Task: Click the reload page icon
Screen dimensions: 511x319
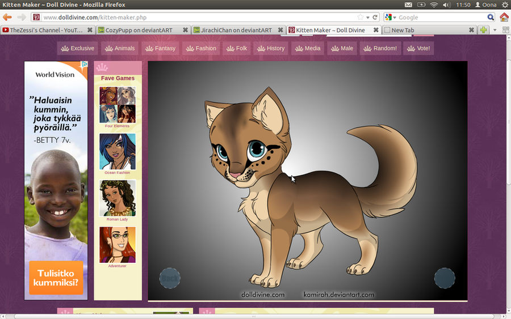Action: (375, 17)
